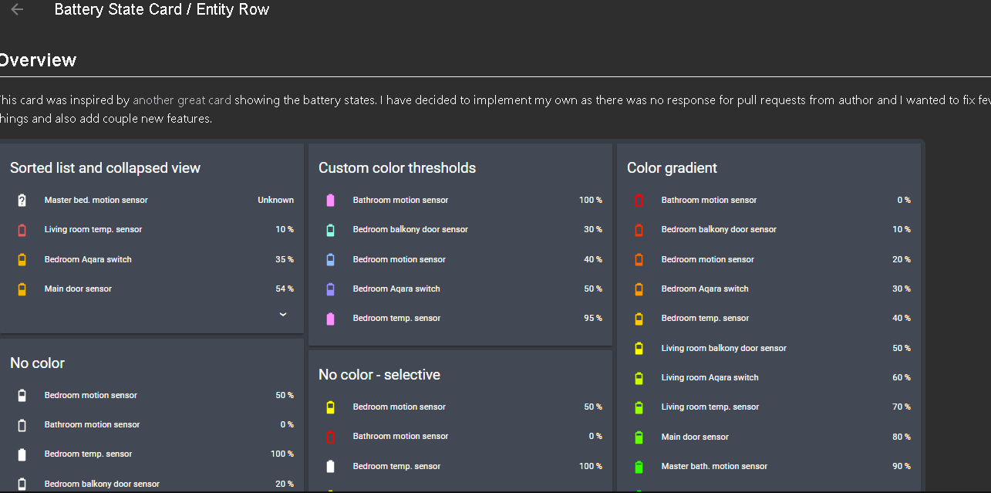The height and width of the screenshot is (493, 991).
Task: Click the back arrow in the header
Action: [16, 9]
